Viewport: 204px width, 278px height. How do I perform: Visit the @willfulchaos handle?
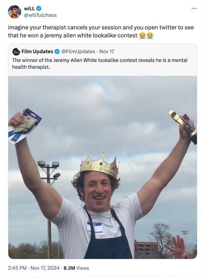click(x=40, y=15)
